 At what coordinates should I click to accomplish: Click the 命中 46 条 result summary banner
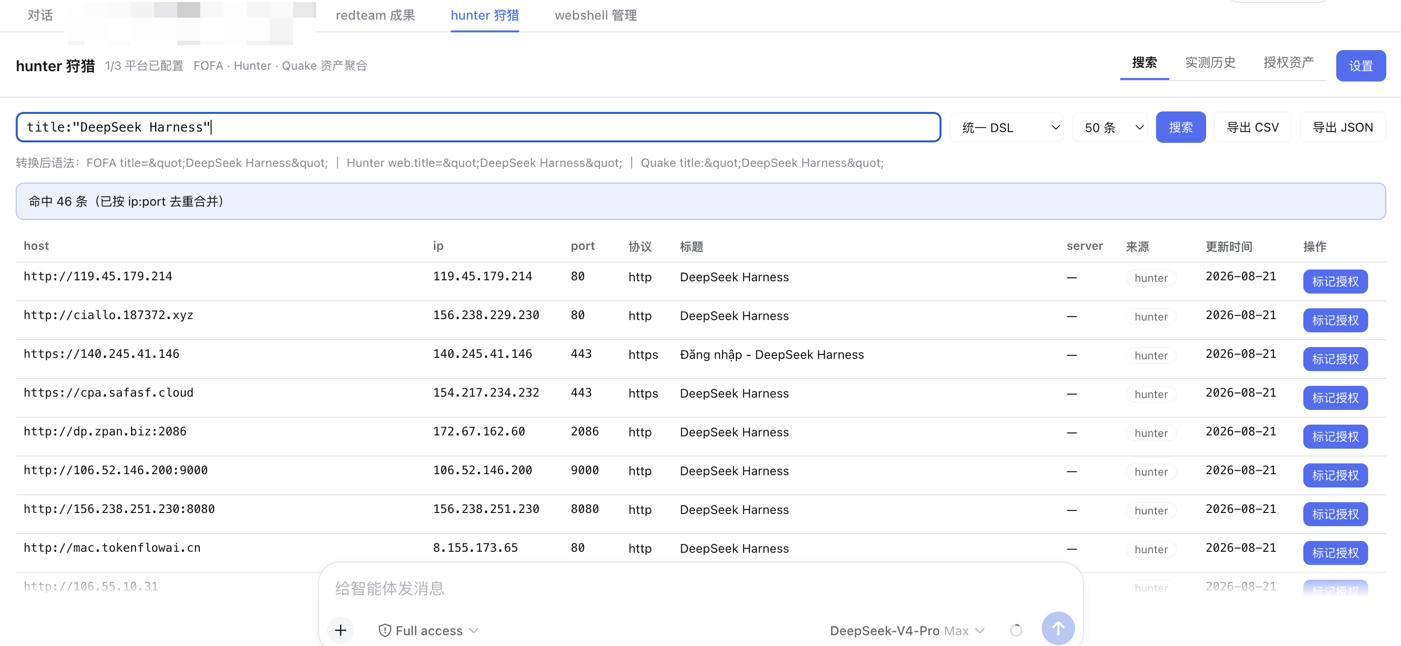[700, 201]
